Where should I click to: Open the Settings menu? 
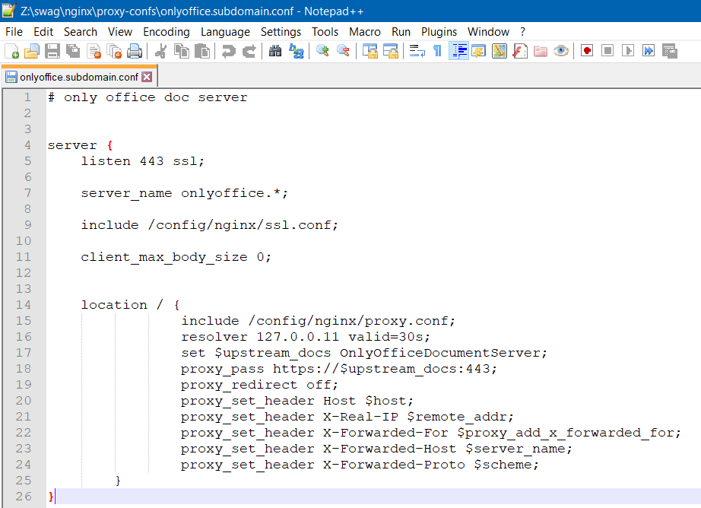[x=281, y=32]
